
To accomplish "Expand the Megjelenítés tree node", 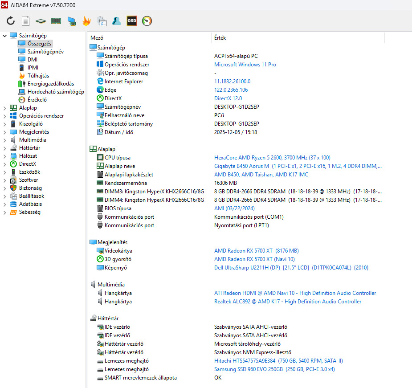I will coord(4,132).
